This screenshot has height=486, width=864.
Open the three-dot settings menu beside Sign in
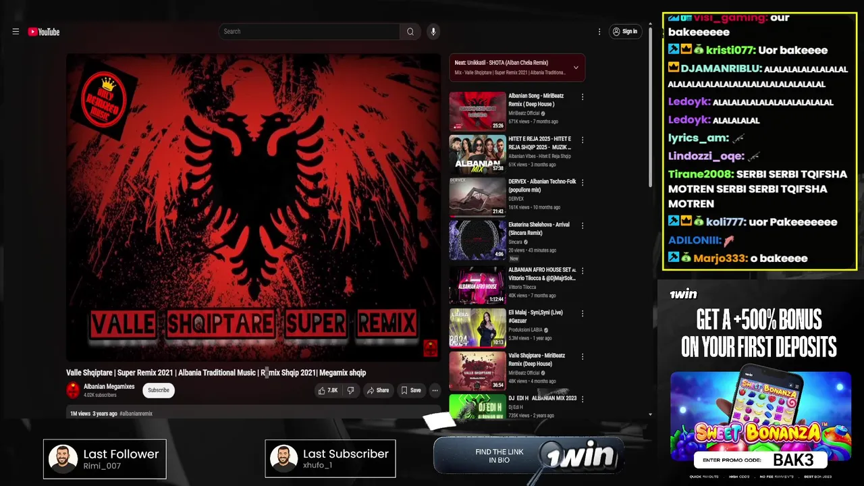[x=599, y=32]
